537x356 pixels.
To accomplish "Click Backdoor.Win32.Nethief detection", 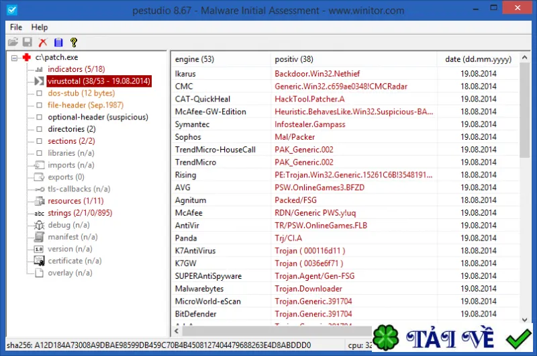I will point(317,74).
